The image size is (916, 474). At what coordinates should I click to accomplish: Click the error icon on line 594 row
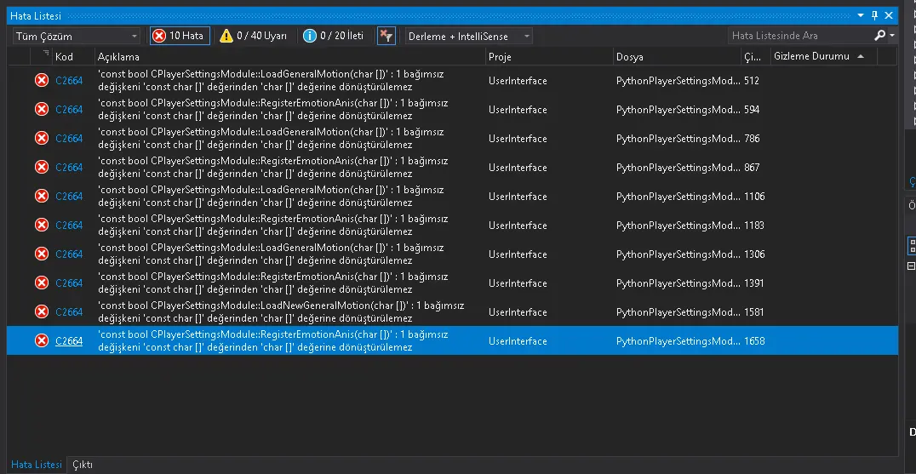(x=41, y=110)
